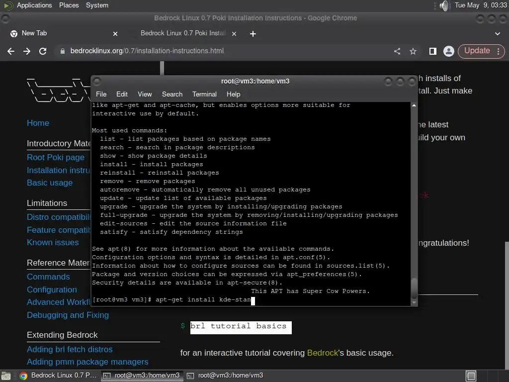Open the Commands reference link

click(x=48, y=277)
